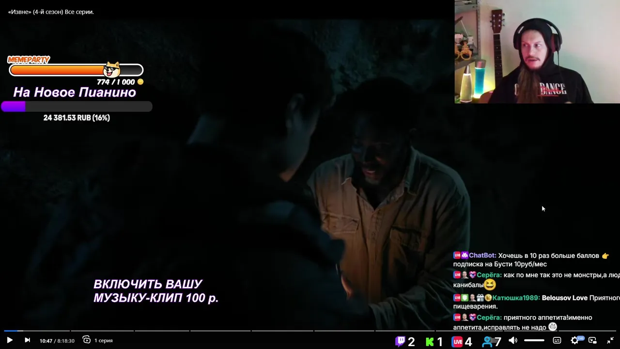The image size is (620, 349).
Task: Click the Shiba dog icon on MEMEPARTY bar
Action: coord(112,69)
